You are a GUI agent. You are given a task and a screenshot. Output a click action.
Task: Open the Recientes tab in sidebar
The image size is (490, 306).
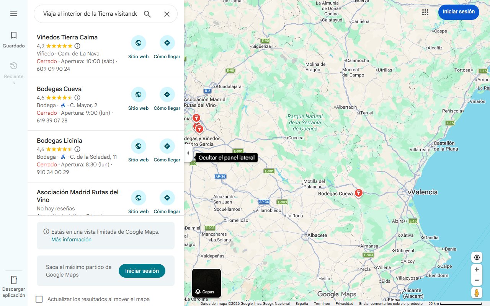tap(14, 73)
